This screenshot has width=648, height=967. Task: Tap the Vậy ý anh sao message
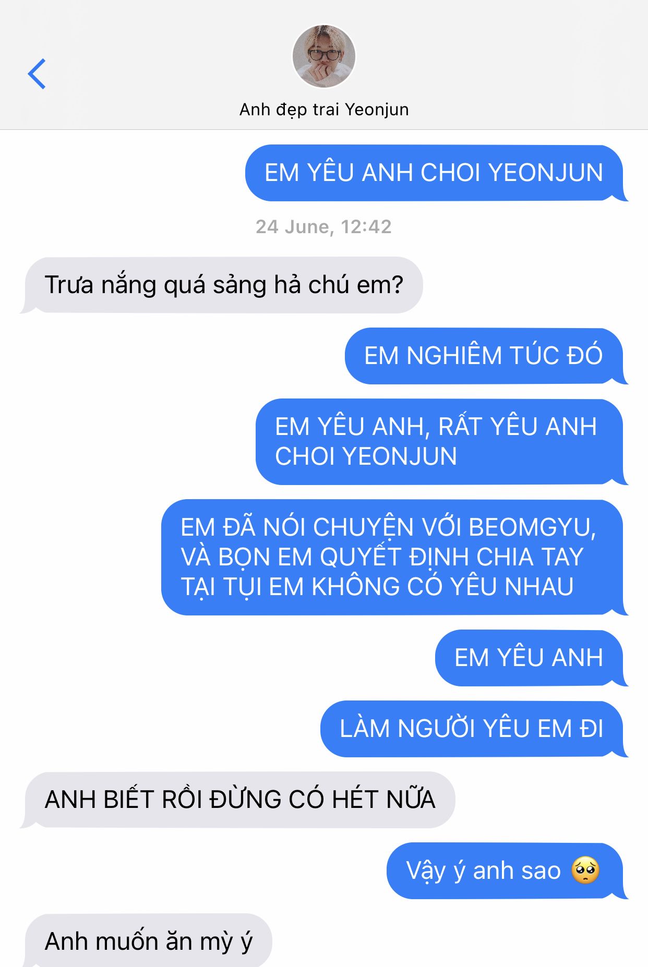(507, 871)
